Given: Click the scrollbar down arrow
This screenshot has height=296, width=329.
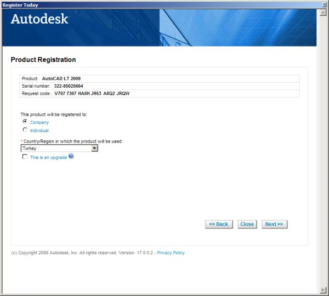Looking at the screenshot, I should coord(323,290).
